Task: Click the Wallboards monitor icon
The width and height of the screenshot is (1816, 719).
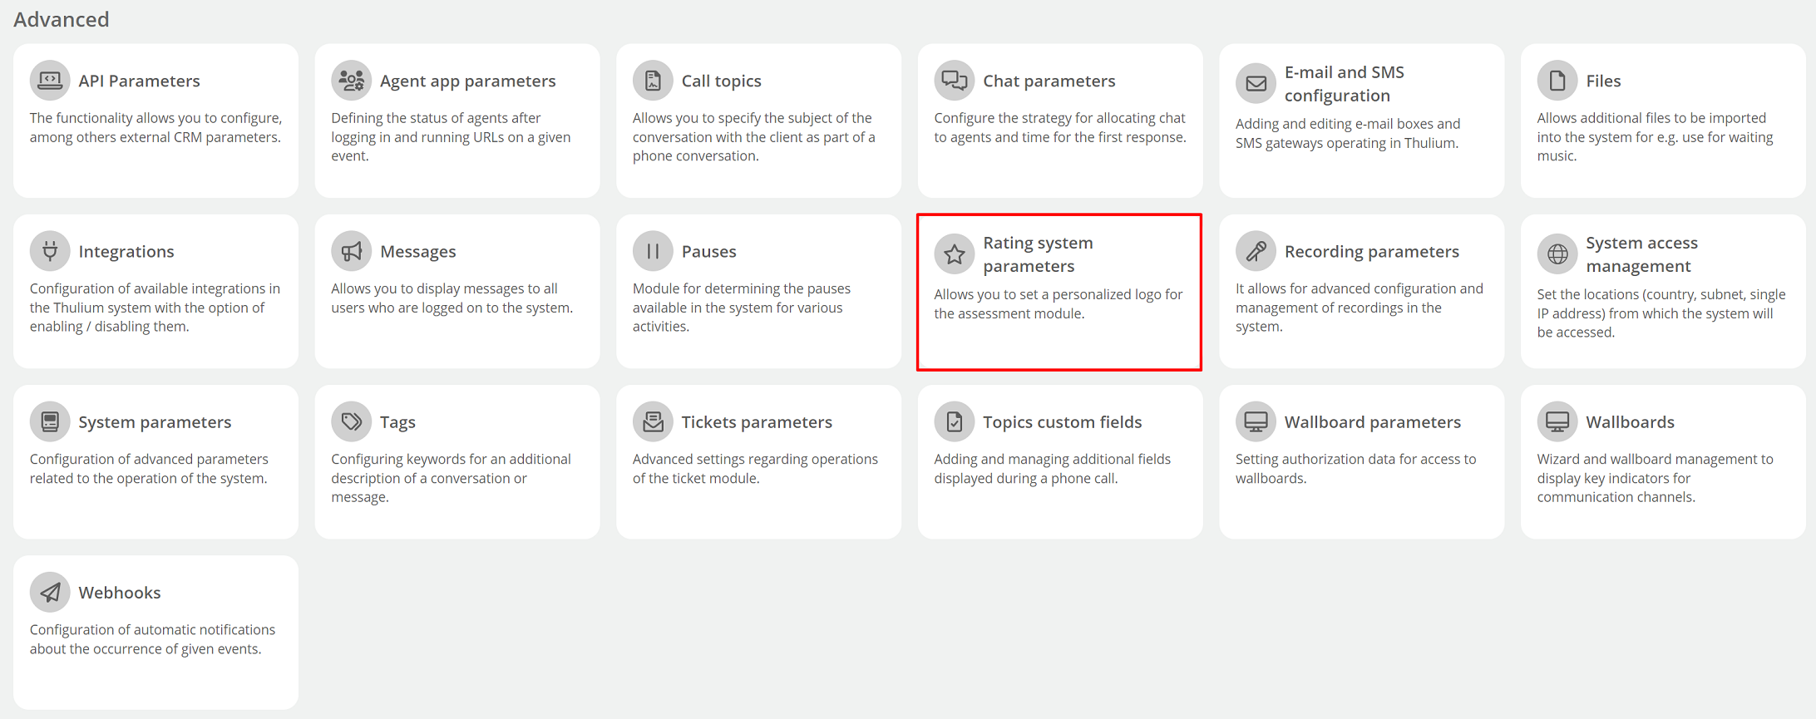Action: pos(1557,422)
